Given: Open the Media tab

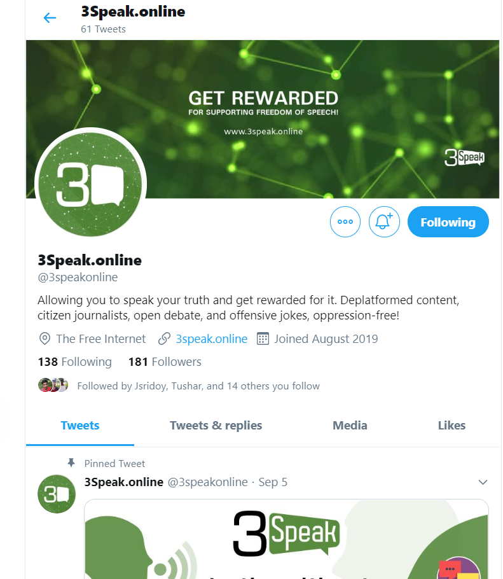Looking at the screenshot, I should pyautogui.click(x=350, y=426).
